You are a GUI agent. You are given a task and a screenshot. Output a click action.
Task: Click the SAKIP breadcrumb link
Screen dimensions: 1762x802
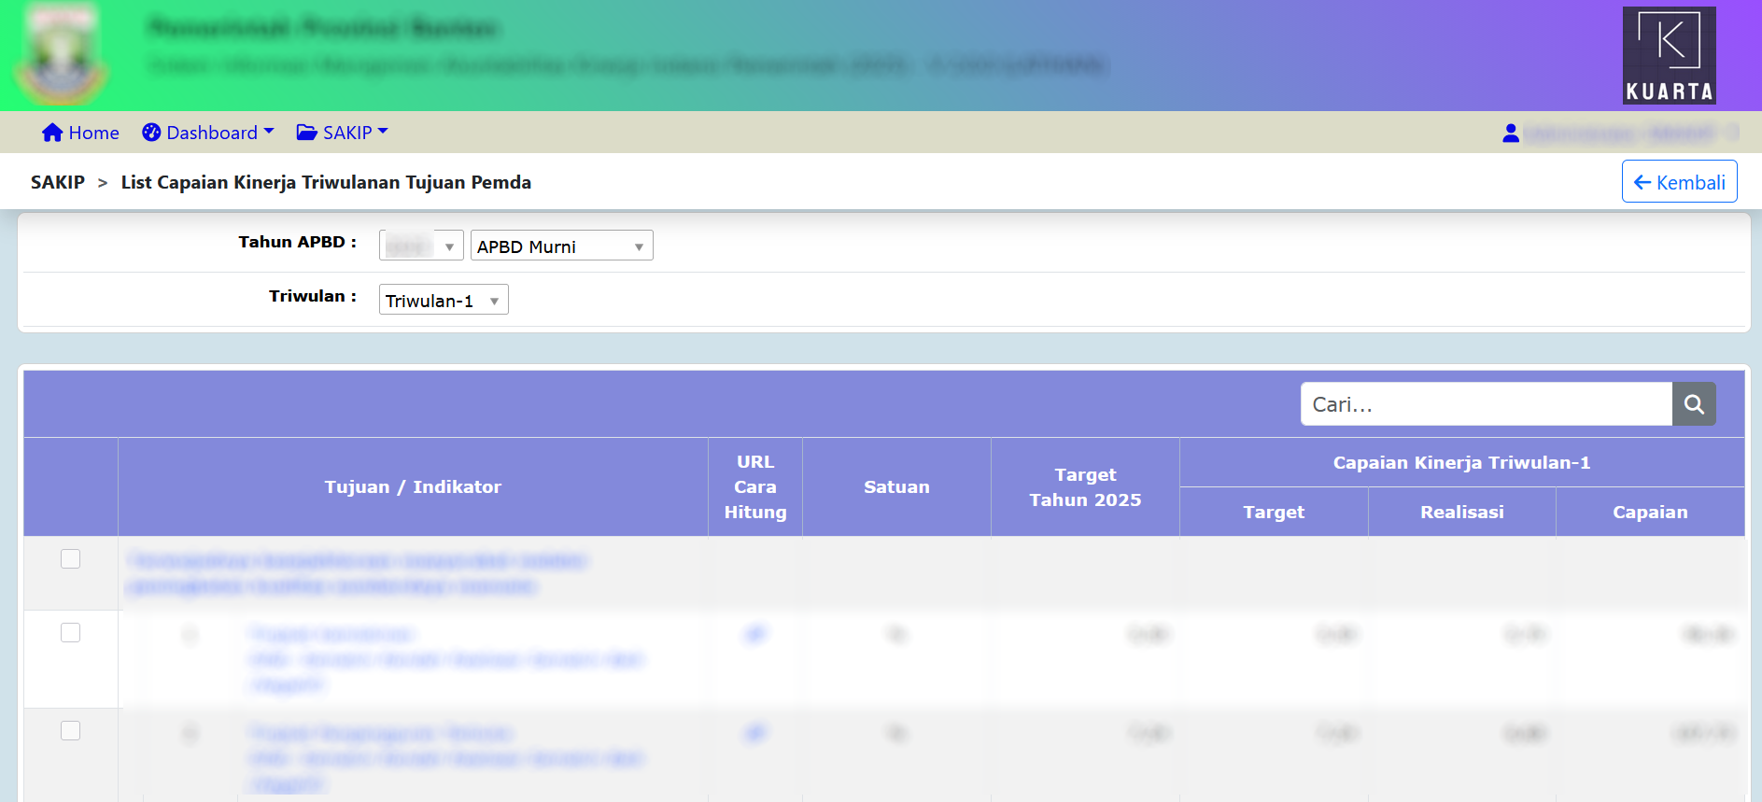[x=58, y=183]
